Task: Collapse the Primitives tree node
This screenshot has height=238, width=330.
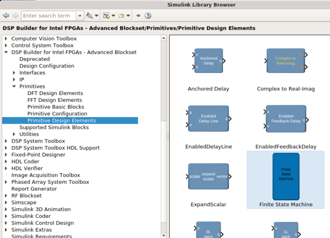Action: point(14,86)
